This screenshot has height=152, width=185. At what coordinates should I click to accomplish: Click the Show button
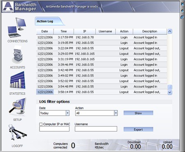tap(138, 113)
